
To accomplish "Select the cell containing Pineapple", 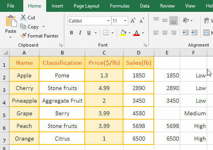I will [x=24, y=101].
